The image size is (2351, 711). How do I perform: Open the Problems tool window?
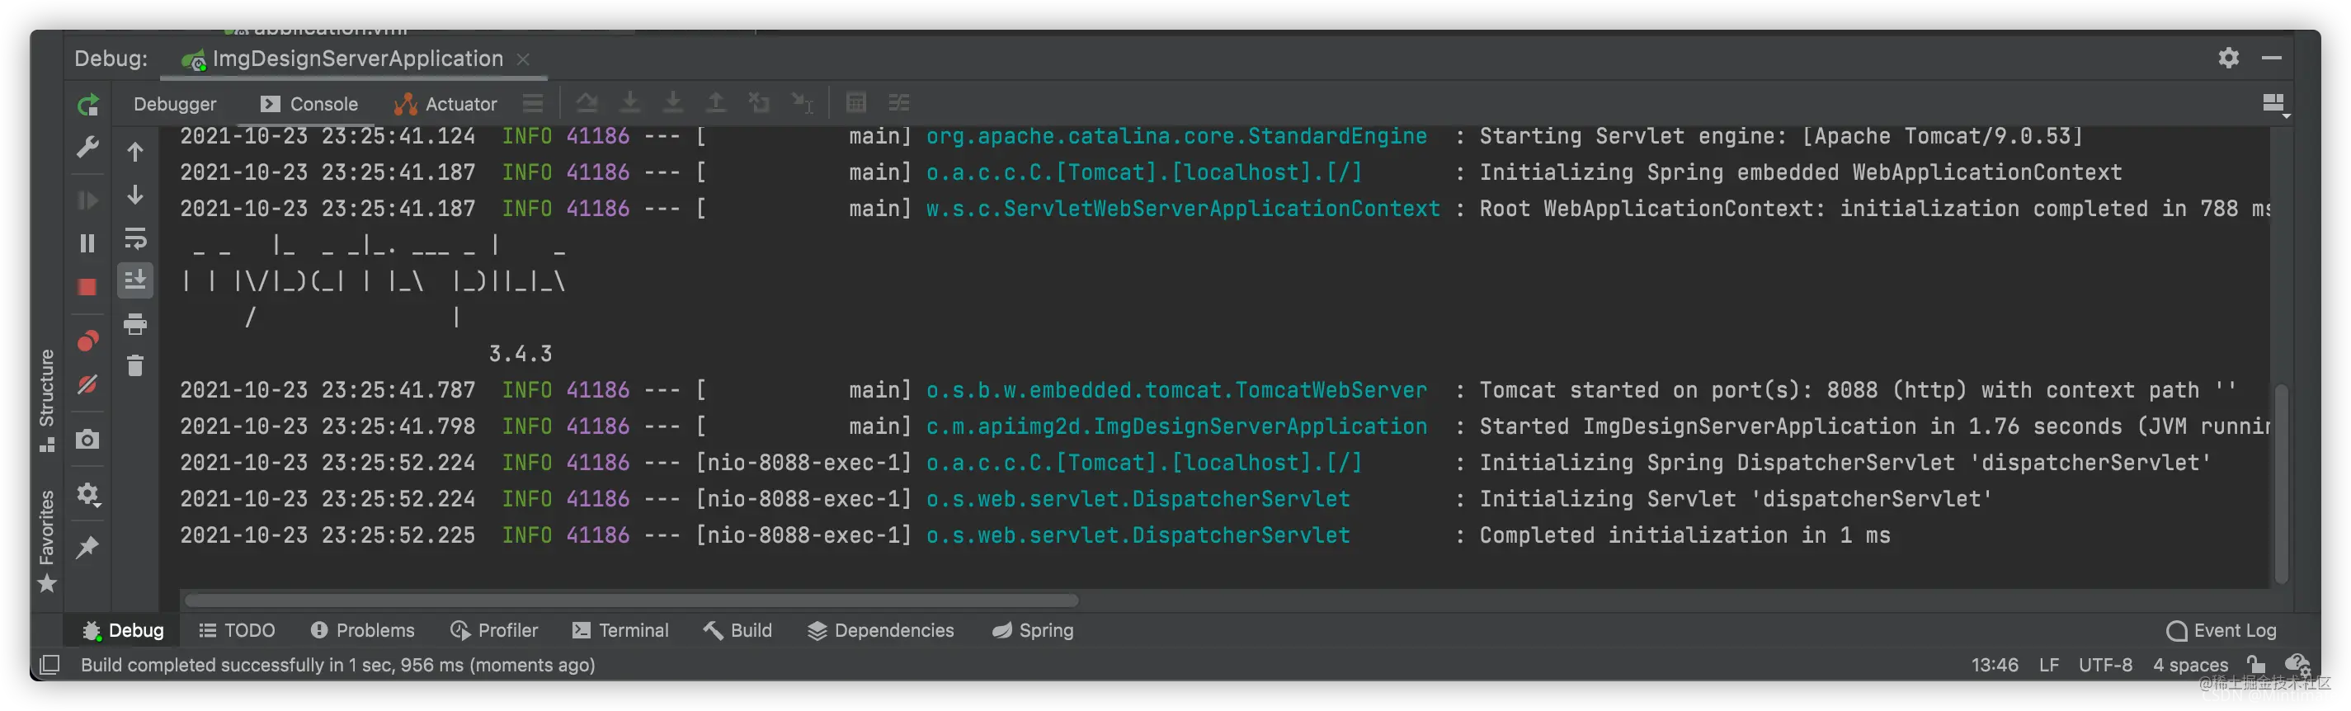click(362, 631)
